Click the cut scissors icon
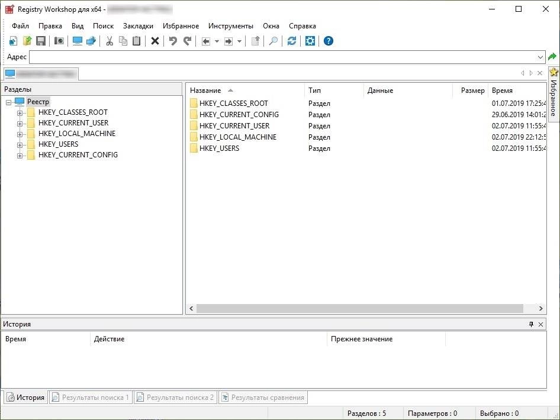The image size is (560, 420). click(x=110, y=41)
